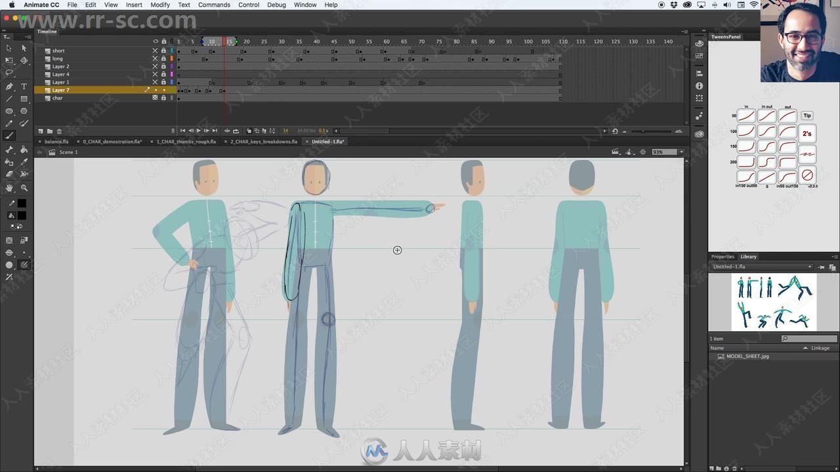Viewport: 840px width, 472px height.
Task: Switch to the Properties panel tab
Action: coord(723,256)
